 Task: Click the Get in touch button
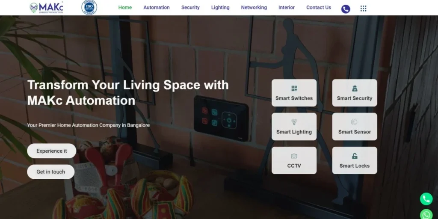[x=51, y=172]
